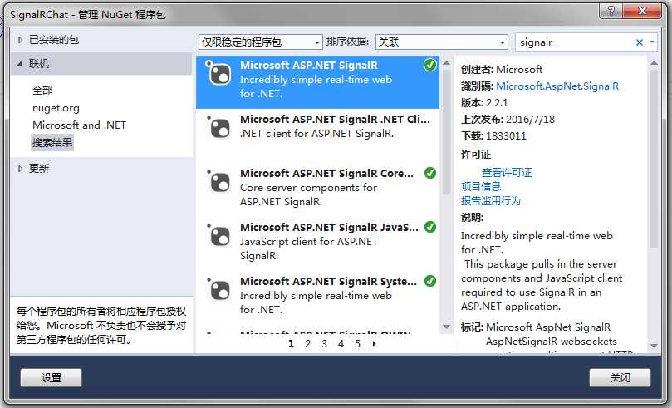Click the package list scrollbar down arrow
This screenshot has height=408, width=672.
[x=446, y=327]
